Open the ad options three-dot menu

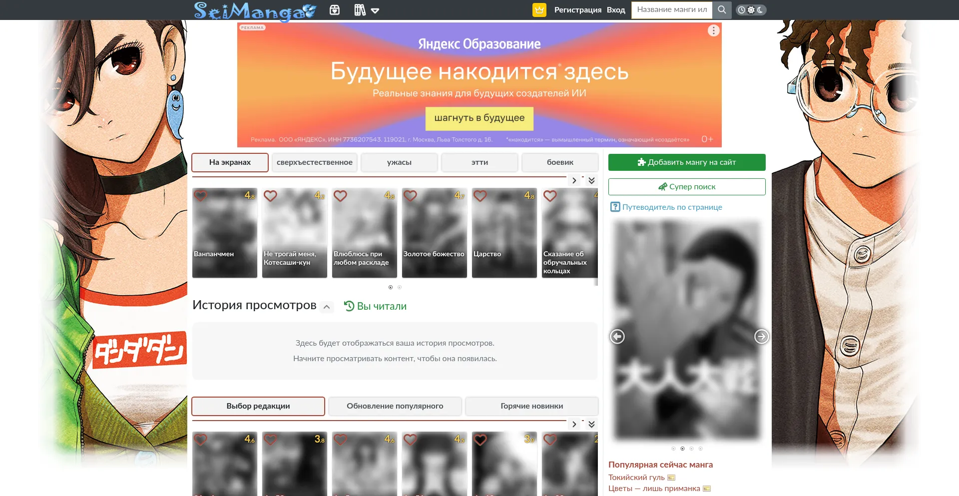tap(713, 30)
